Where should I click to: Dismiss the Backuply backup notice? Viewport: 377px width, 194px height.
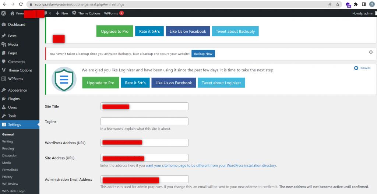[371, 52]
